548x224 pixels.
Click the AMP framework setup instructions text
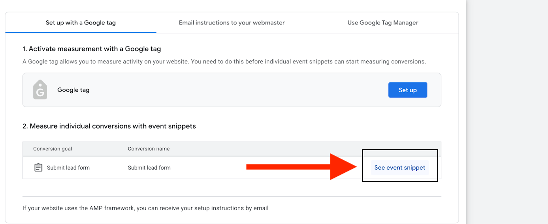tap(145, 208)
